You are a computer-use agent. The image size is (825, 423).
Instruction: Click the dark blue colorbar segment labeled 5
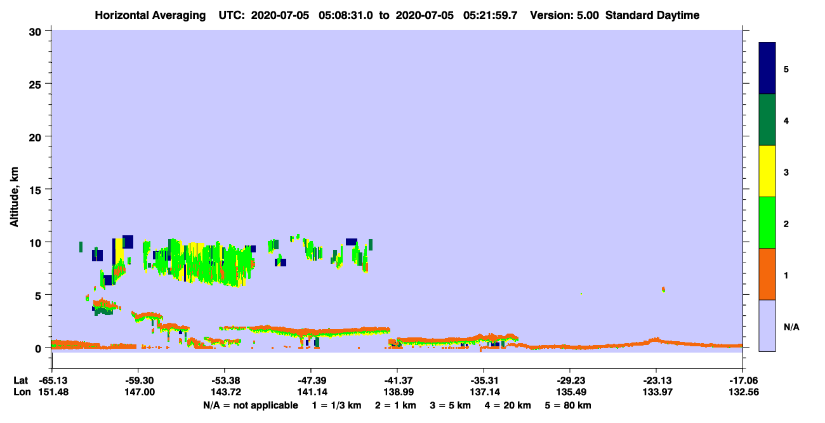tap(767, 68)
